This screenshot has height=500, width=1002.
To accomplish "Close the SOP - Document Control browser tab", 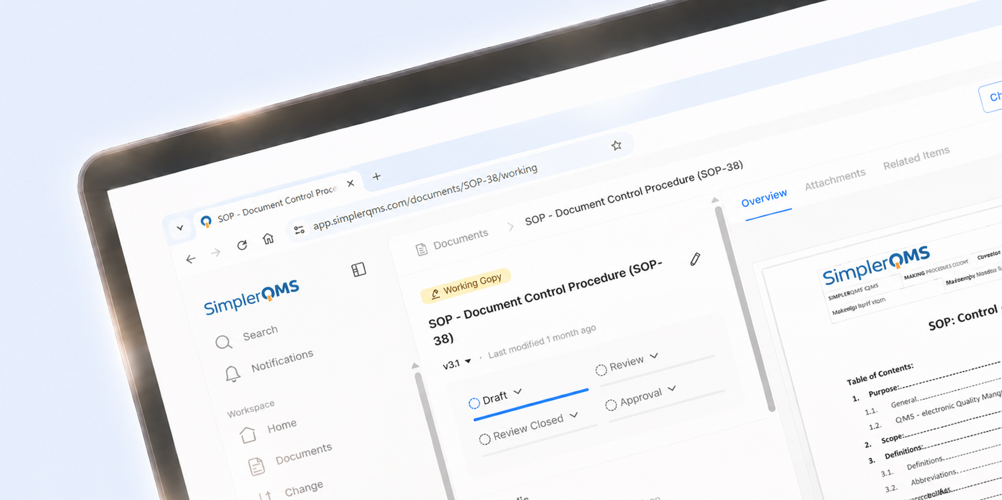I will click(351, 183).
